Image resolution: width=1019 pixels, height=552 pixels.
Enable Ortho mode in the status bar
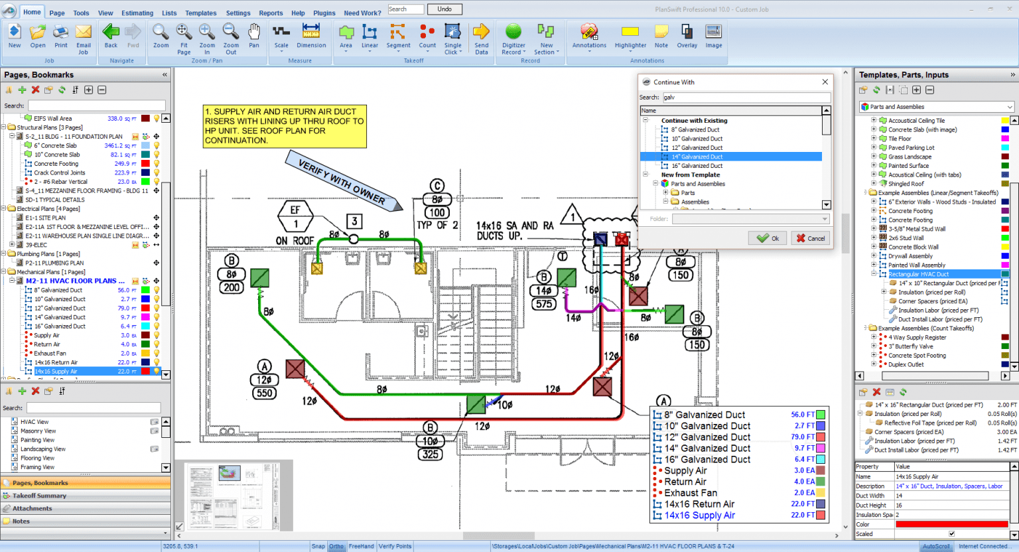(336, 546)
